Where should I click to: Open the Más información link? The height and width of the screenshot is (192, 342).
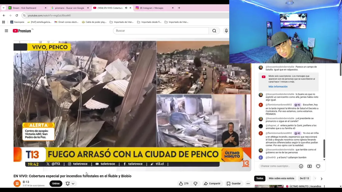coord(278,87)
